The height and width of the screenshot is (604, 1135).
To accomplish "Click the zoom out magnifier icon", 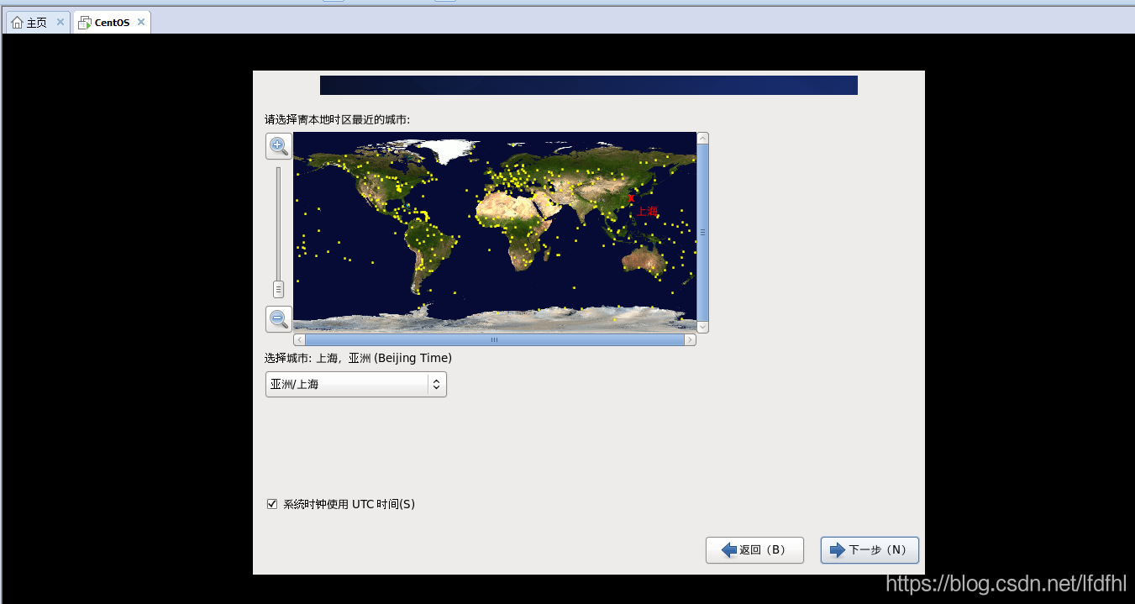I will click(279, 319).
